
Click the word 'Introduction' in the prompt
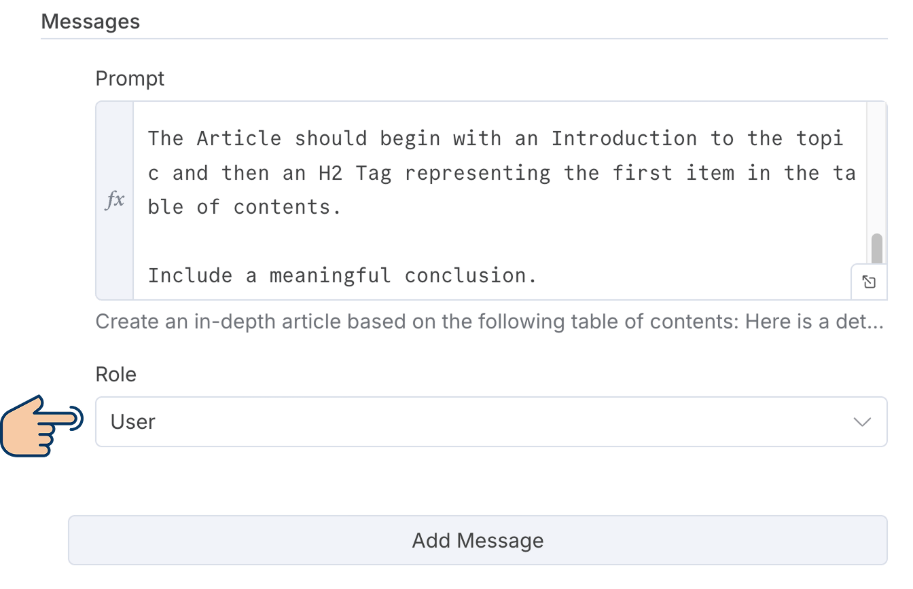624,138
